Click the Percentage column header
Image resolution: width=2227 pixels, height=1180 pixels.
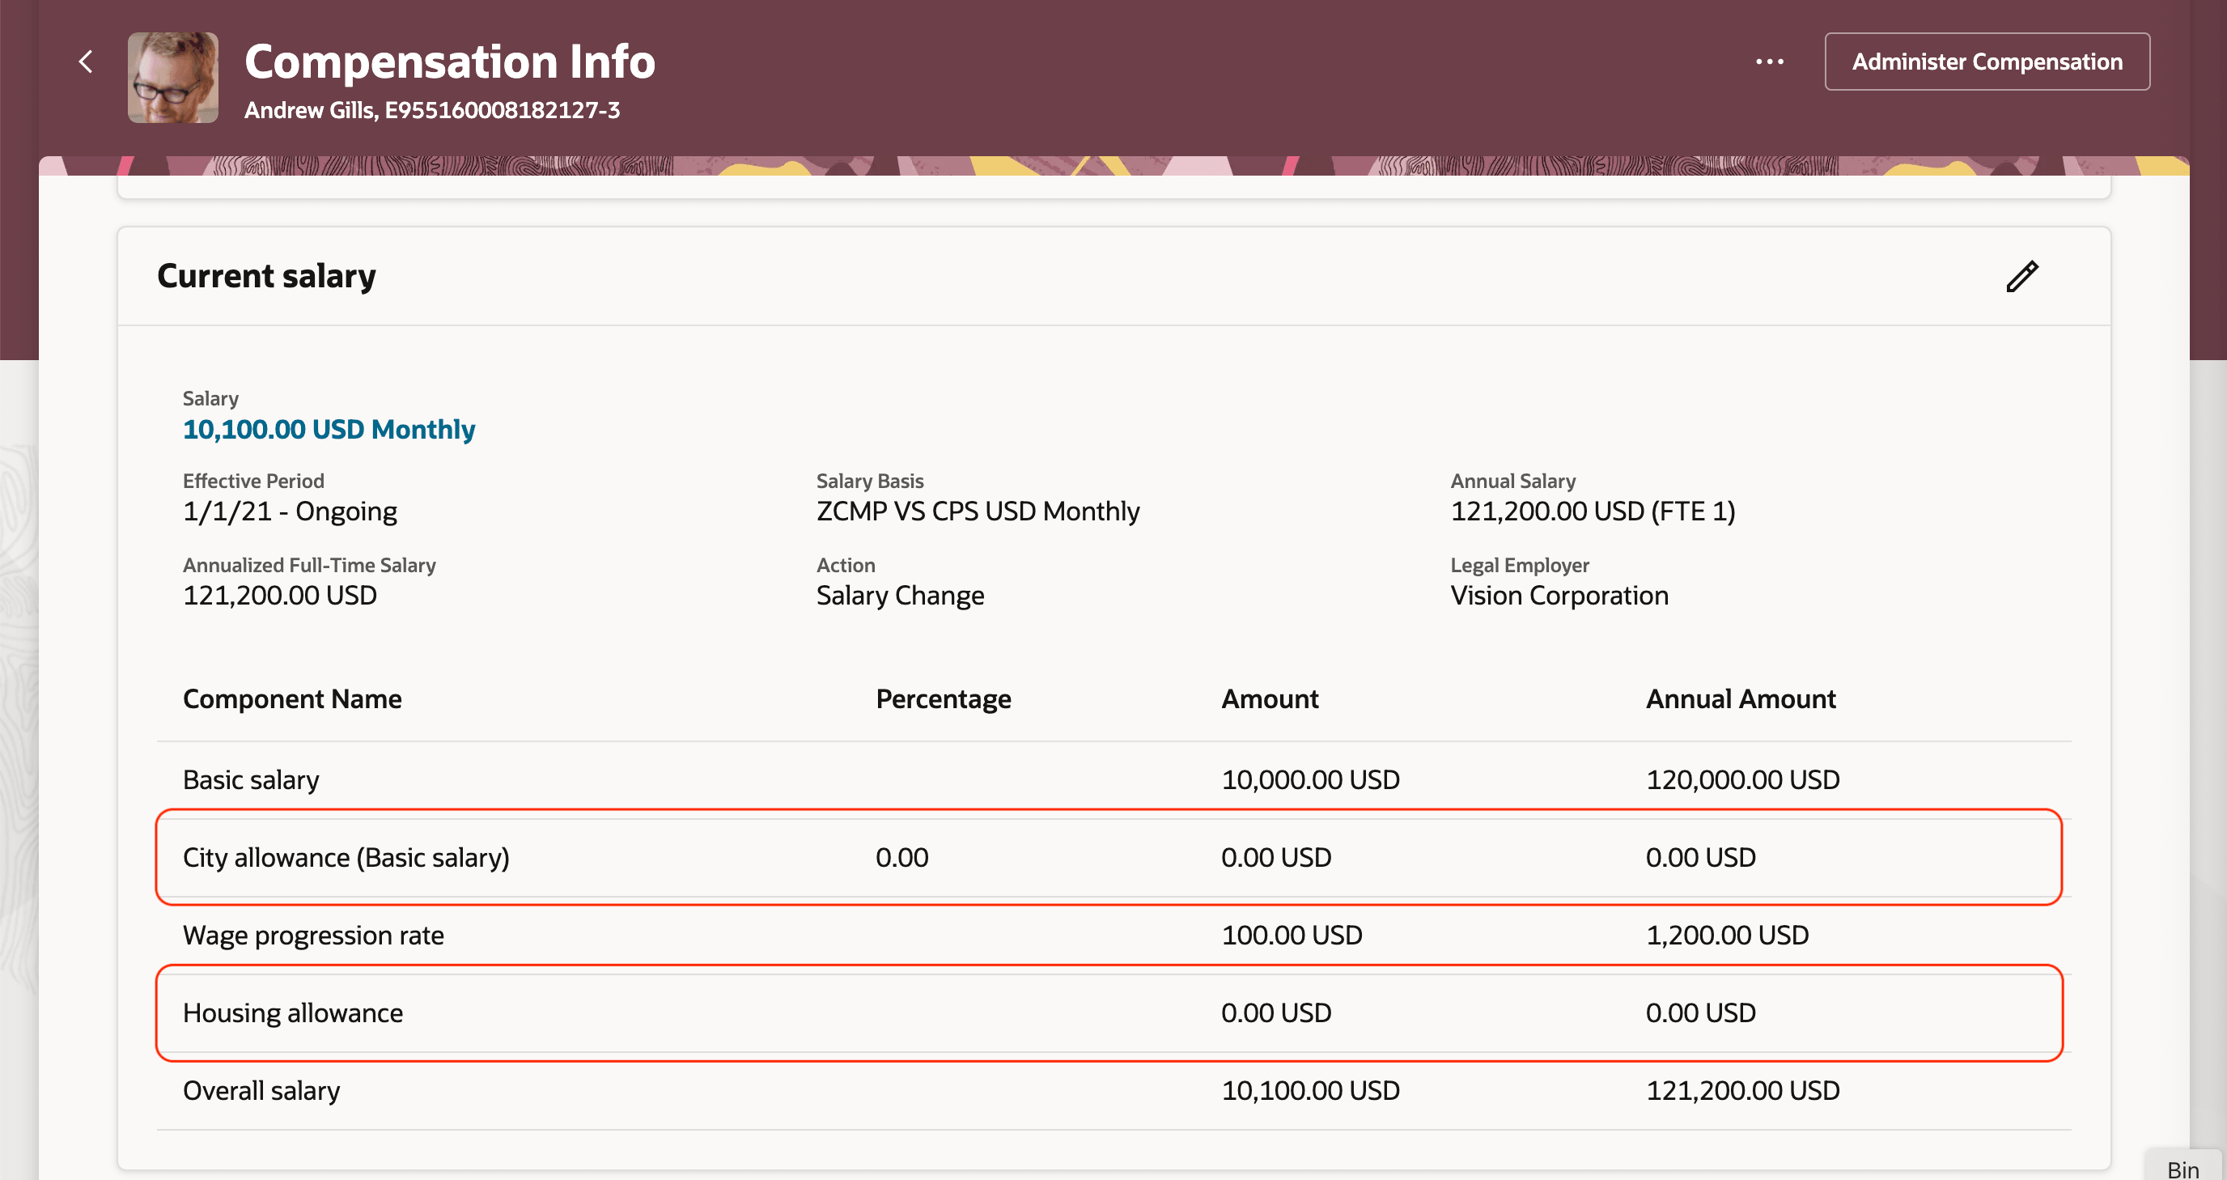pyautogui.click(x=944, y=698)
